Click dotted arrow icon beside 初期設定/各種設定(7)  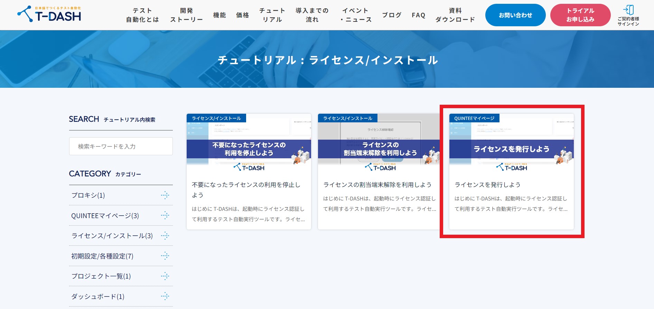165,256
